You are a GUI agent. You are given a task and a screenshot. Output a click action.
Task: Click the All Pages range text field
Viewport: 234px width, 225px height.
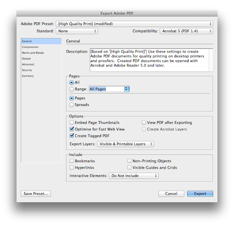106,89
